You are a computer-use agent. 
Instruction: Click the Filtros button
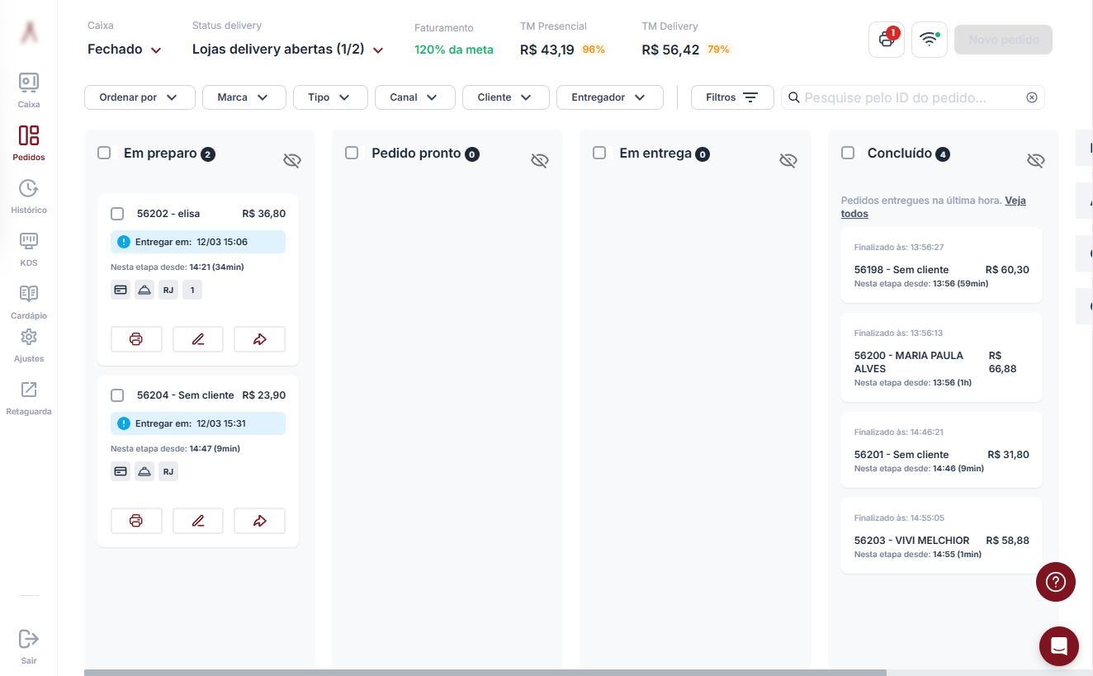coord(731,97)
